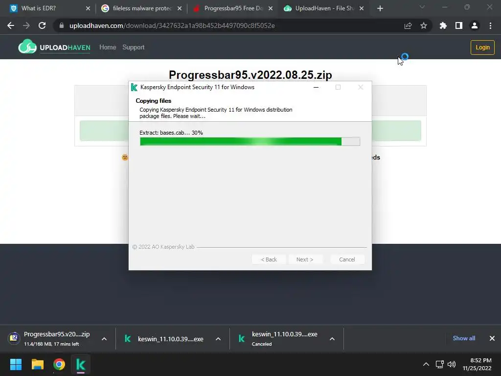Viewport: 501px width, 376px height.
Task: Show hidden system tray icons
Action: click(x=426, y=364)
